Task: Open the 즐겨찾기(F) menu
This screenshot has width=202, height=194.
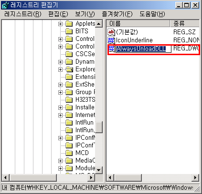Action: pyautogui.click(x=117, y=14)
